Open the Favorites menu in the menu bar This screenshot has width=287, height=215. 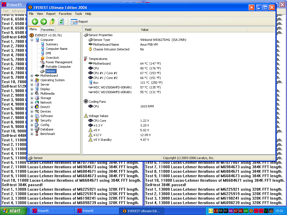tap(65, 14)
